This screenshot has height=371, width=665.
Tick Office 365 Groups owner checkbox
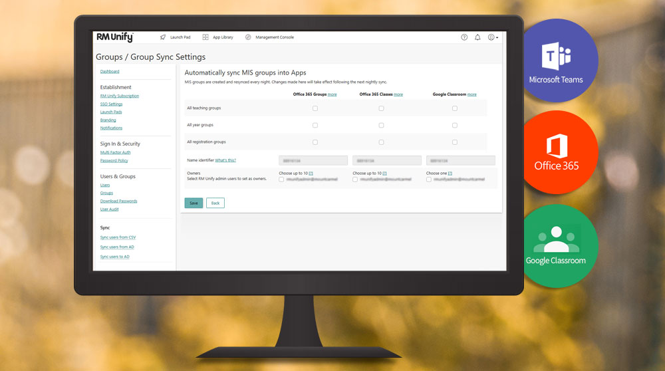(x=281, y=180)
